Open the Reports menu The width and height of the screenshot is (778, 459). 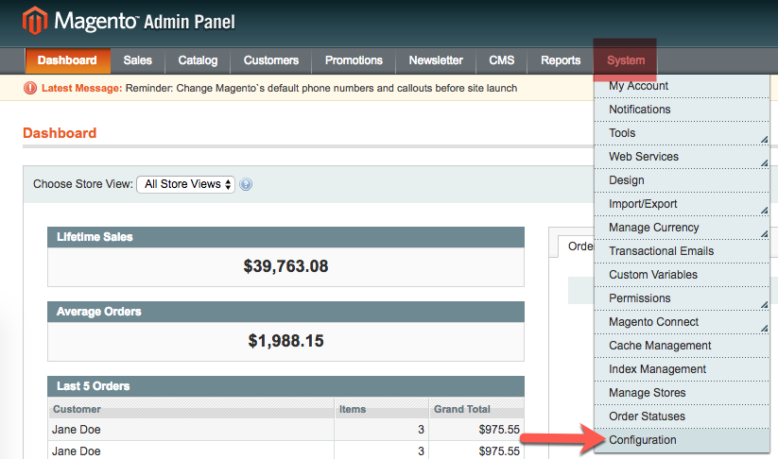561,60
